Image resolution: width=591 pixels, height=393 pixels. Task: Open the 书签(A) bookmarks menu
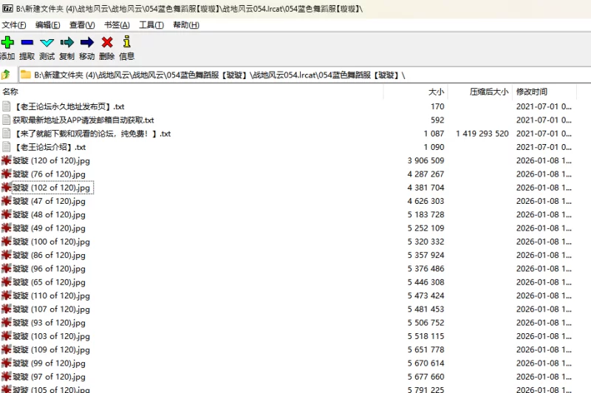click(117, 25)
